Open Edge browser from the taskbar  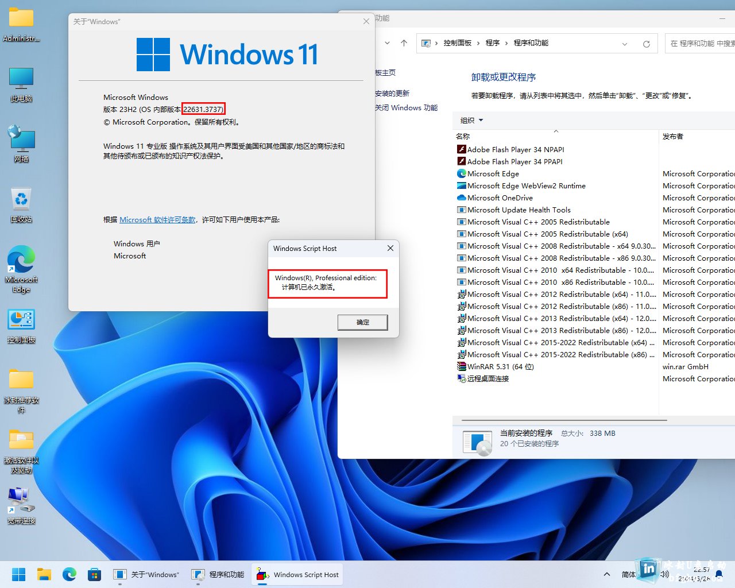[69, 574]
